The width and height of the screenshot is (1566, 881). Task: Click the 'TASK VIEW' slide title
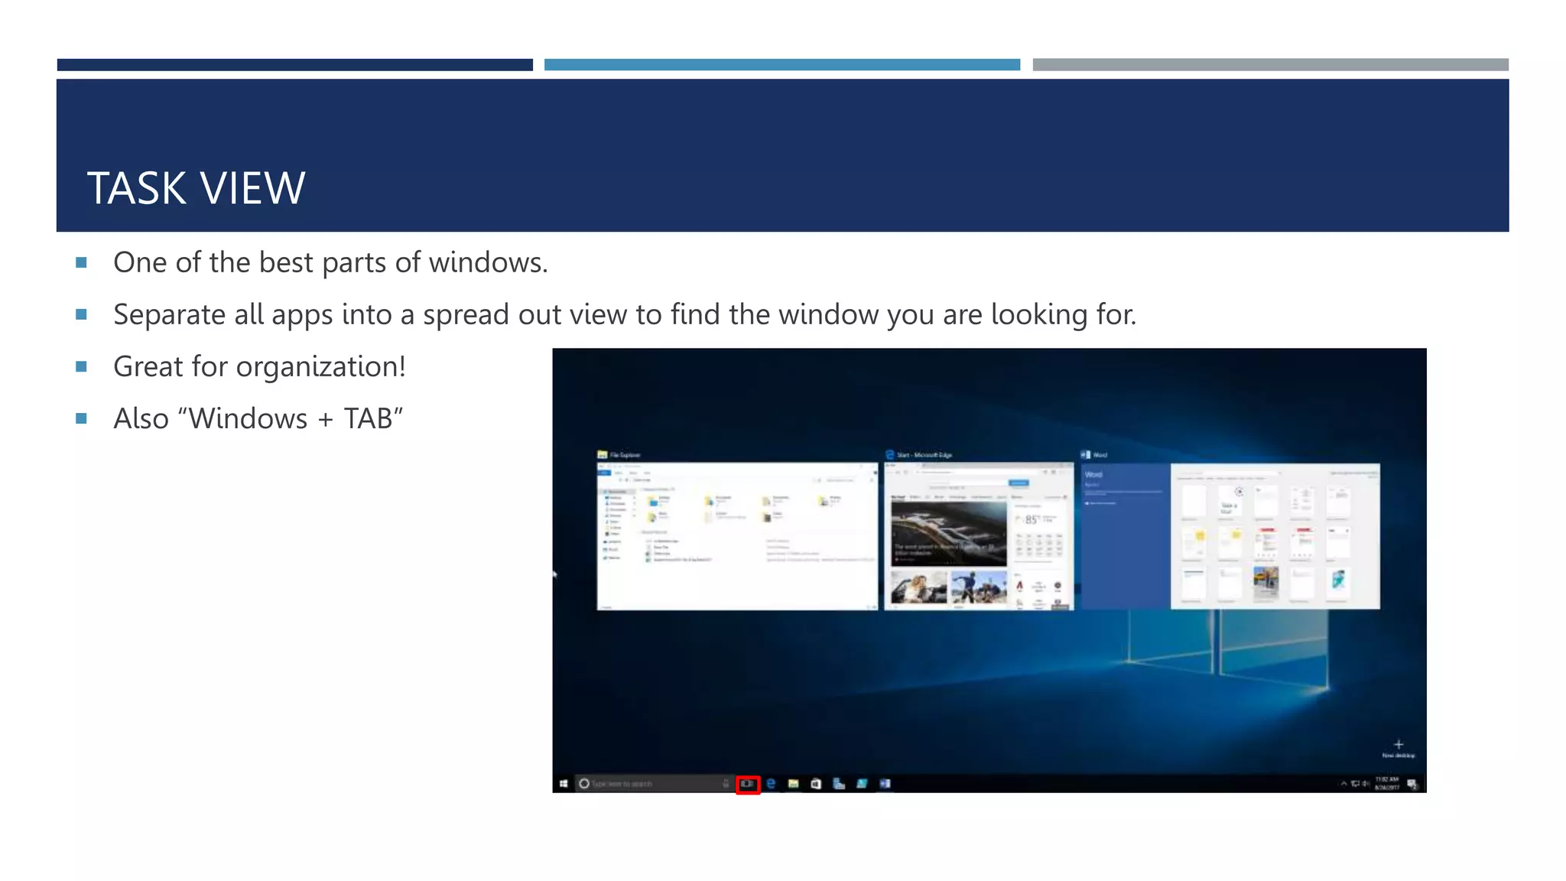[x=197, y=188]
